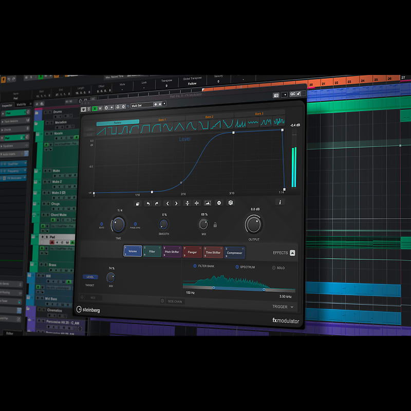Click the 3.50 kHz high filter handle
The image size is (411, 411).
pos(264,290)
